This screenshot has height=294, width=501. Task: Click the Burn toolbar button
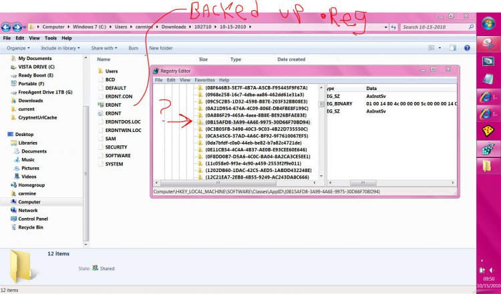[133, 48]
